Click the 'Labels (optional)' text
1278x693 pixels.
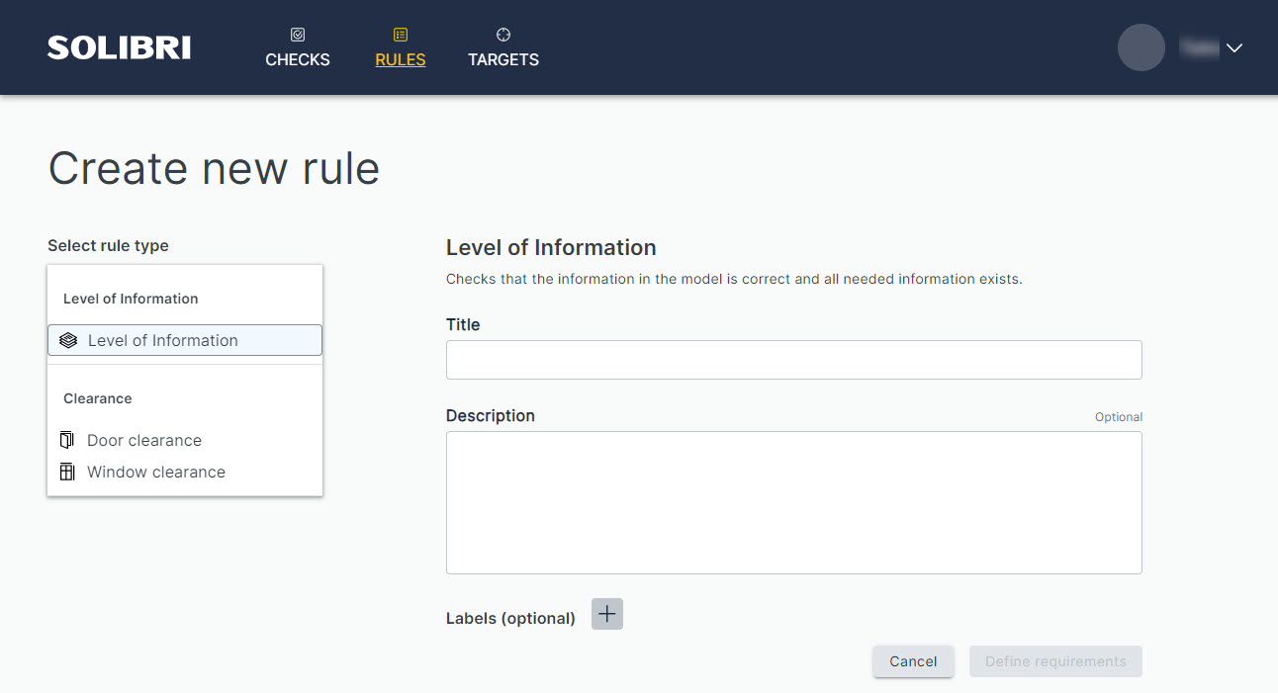pyautogui.click(x=510, y=618)
